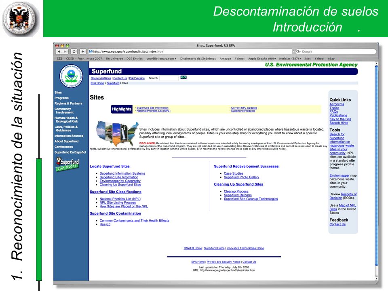Open How Sites are Placed on NPL
388x291 pixels.
124,206
